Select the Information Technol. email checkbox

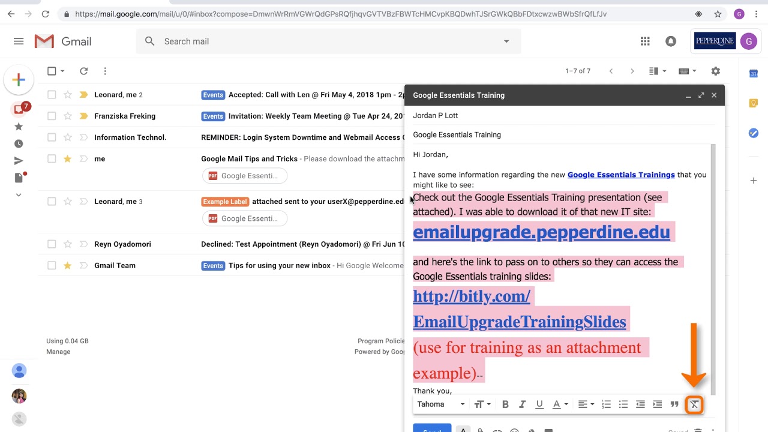pyautogui.click(x=52, y=137)
